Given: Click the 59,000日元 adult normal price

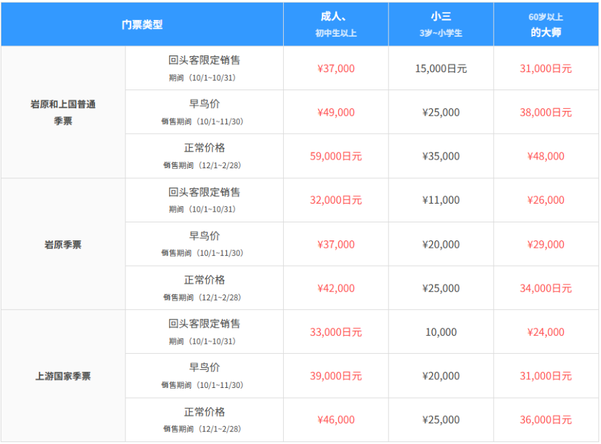Looking at the screenshot, I should (336, 156).
